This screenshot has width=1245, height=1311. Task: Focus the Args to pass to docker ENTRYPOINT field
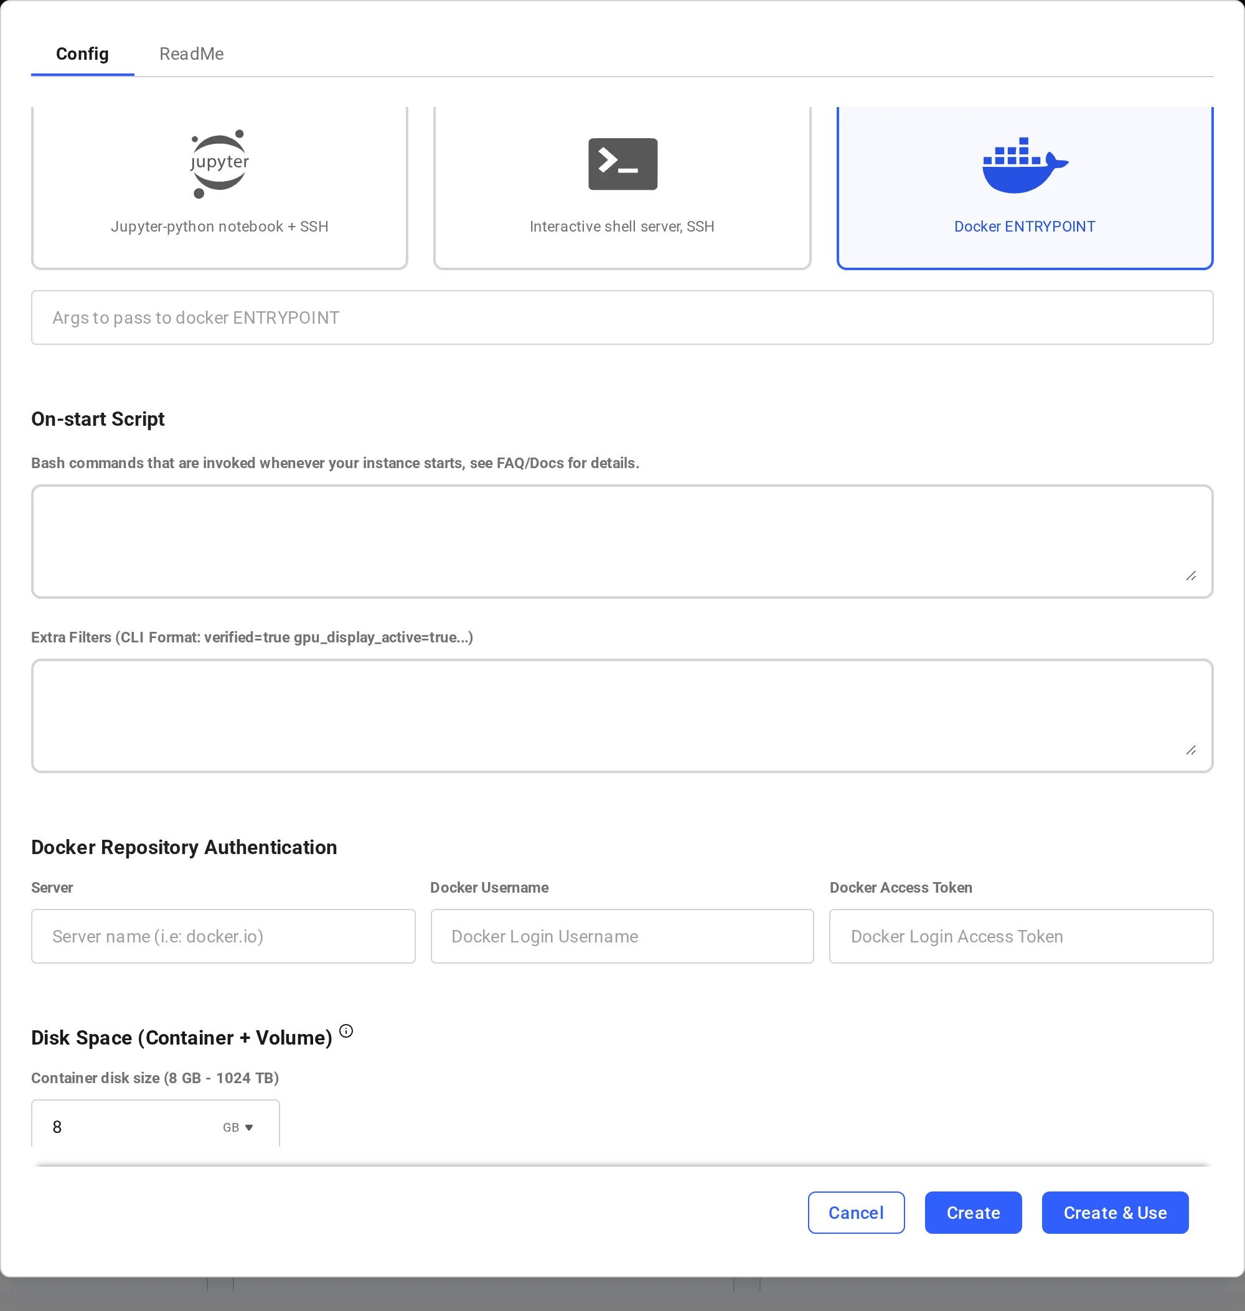click(x=622, y=317)
